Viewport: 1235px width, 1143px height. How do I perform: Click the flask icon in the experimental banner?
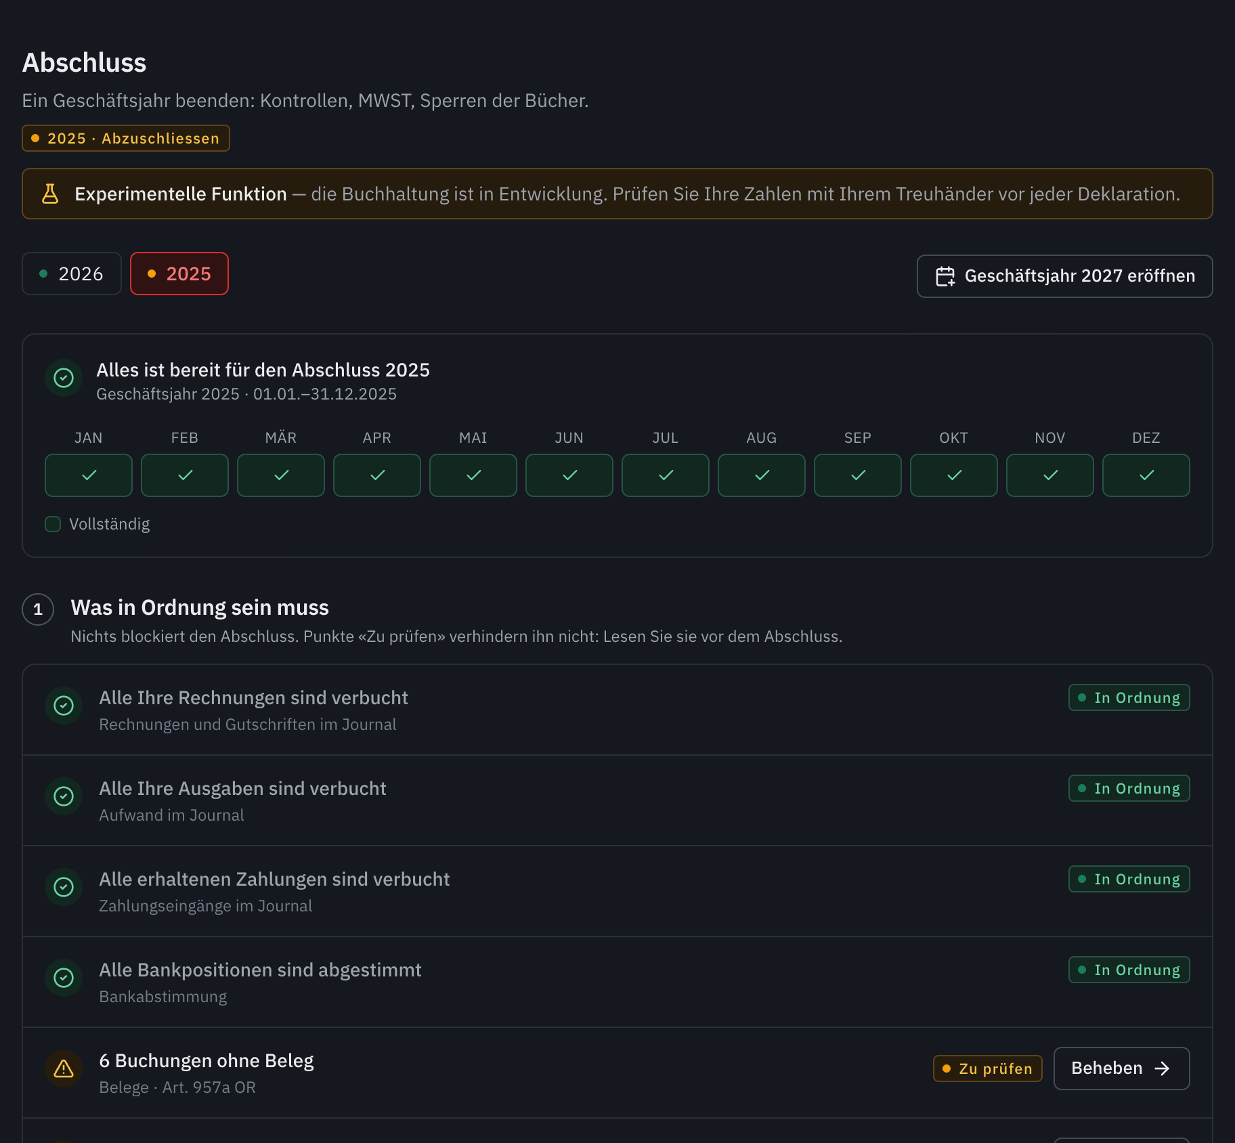[50, 194]
